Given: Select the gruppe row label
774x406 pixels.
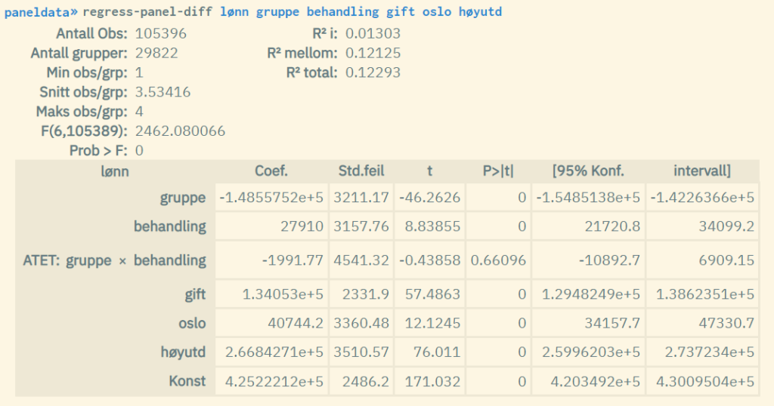Looking at the screenshot, I should [x=183, y=198].
